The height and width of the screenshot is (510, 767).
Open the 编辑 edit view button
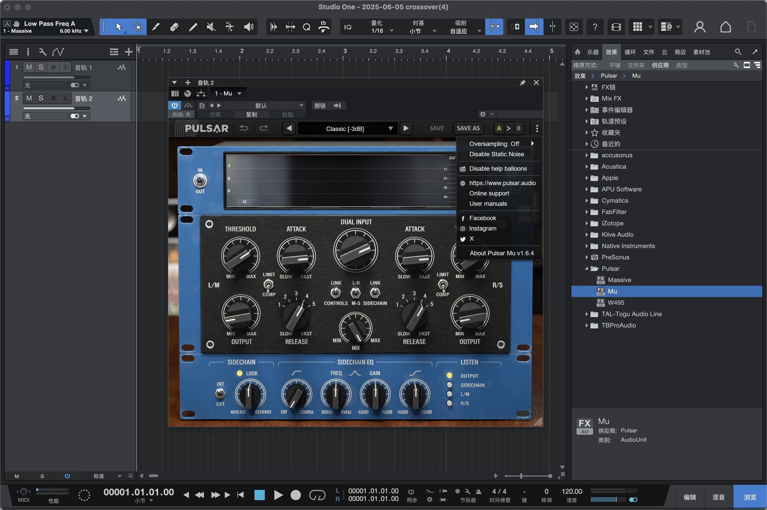pos(690,497)
